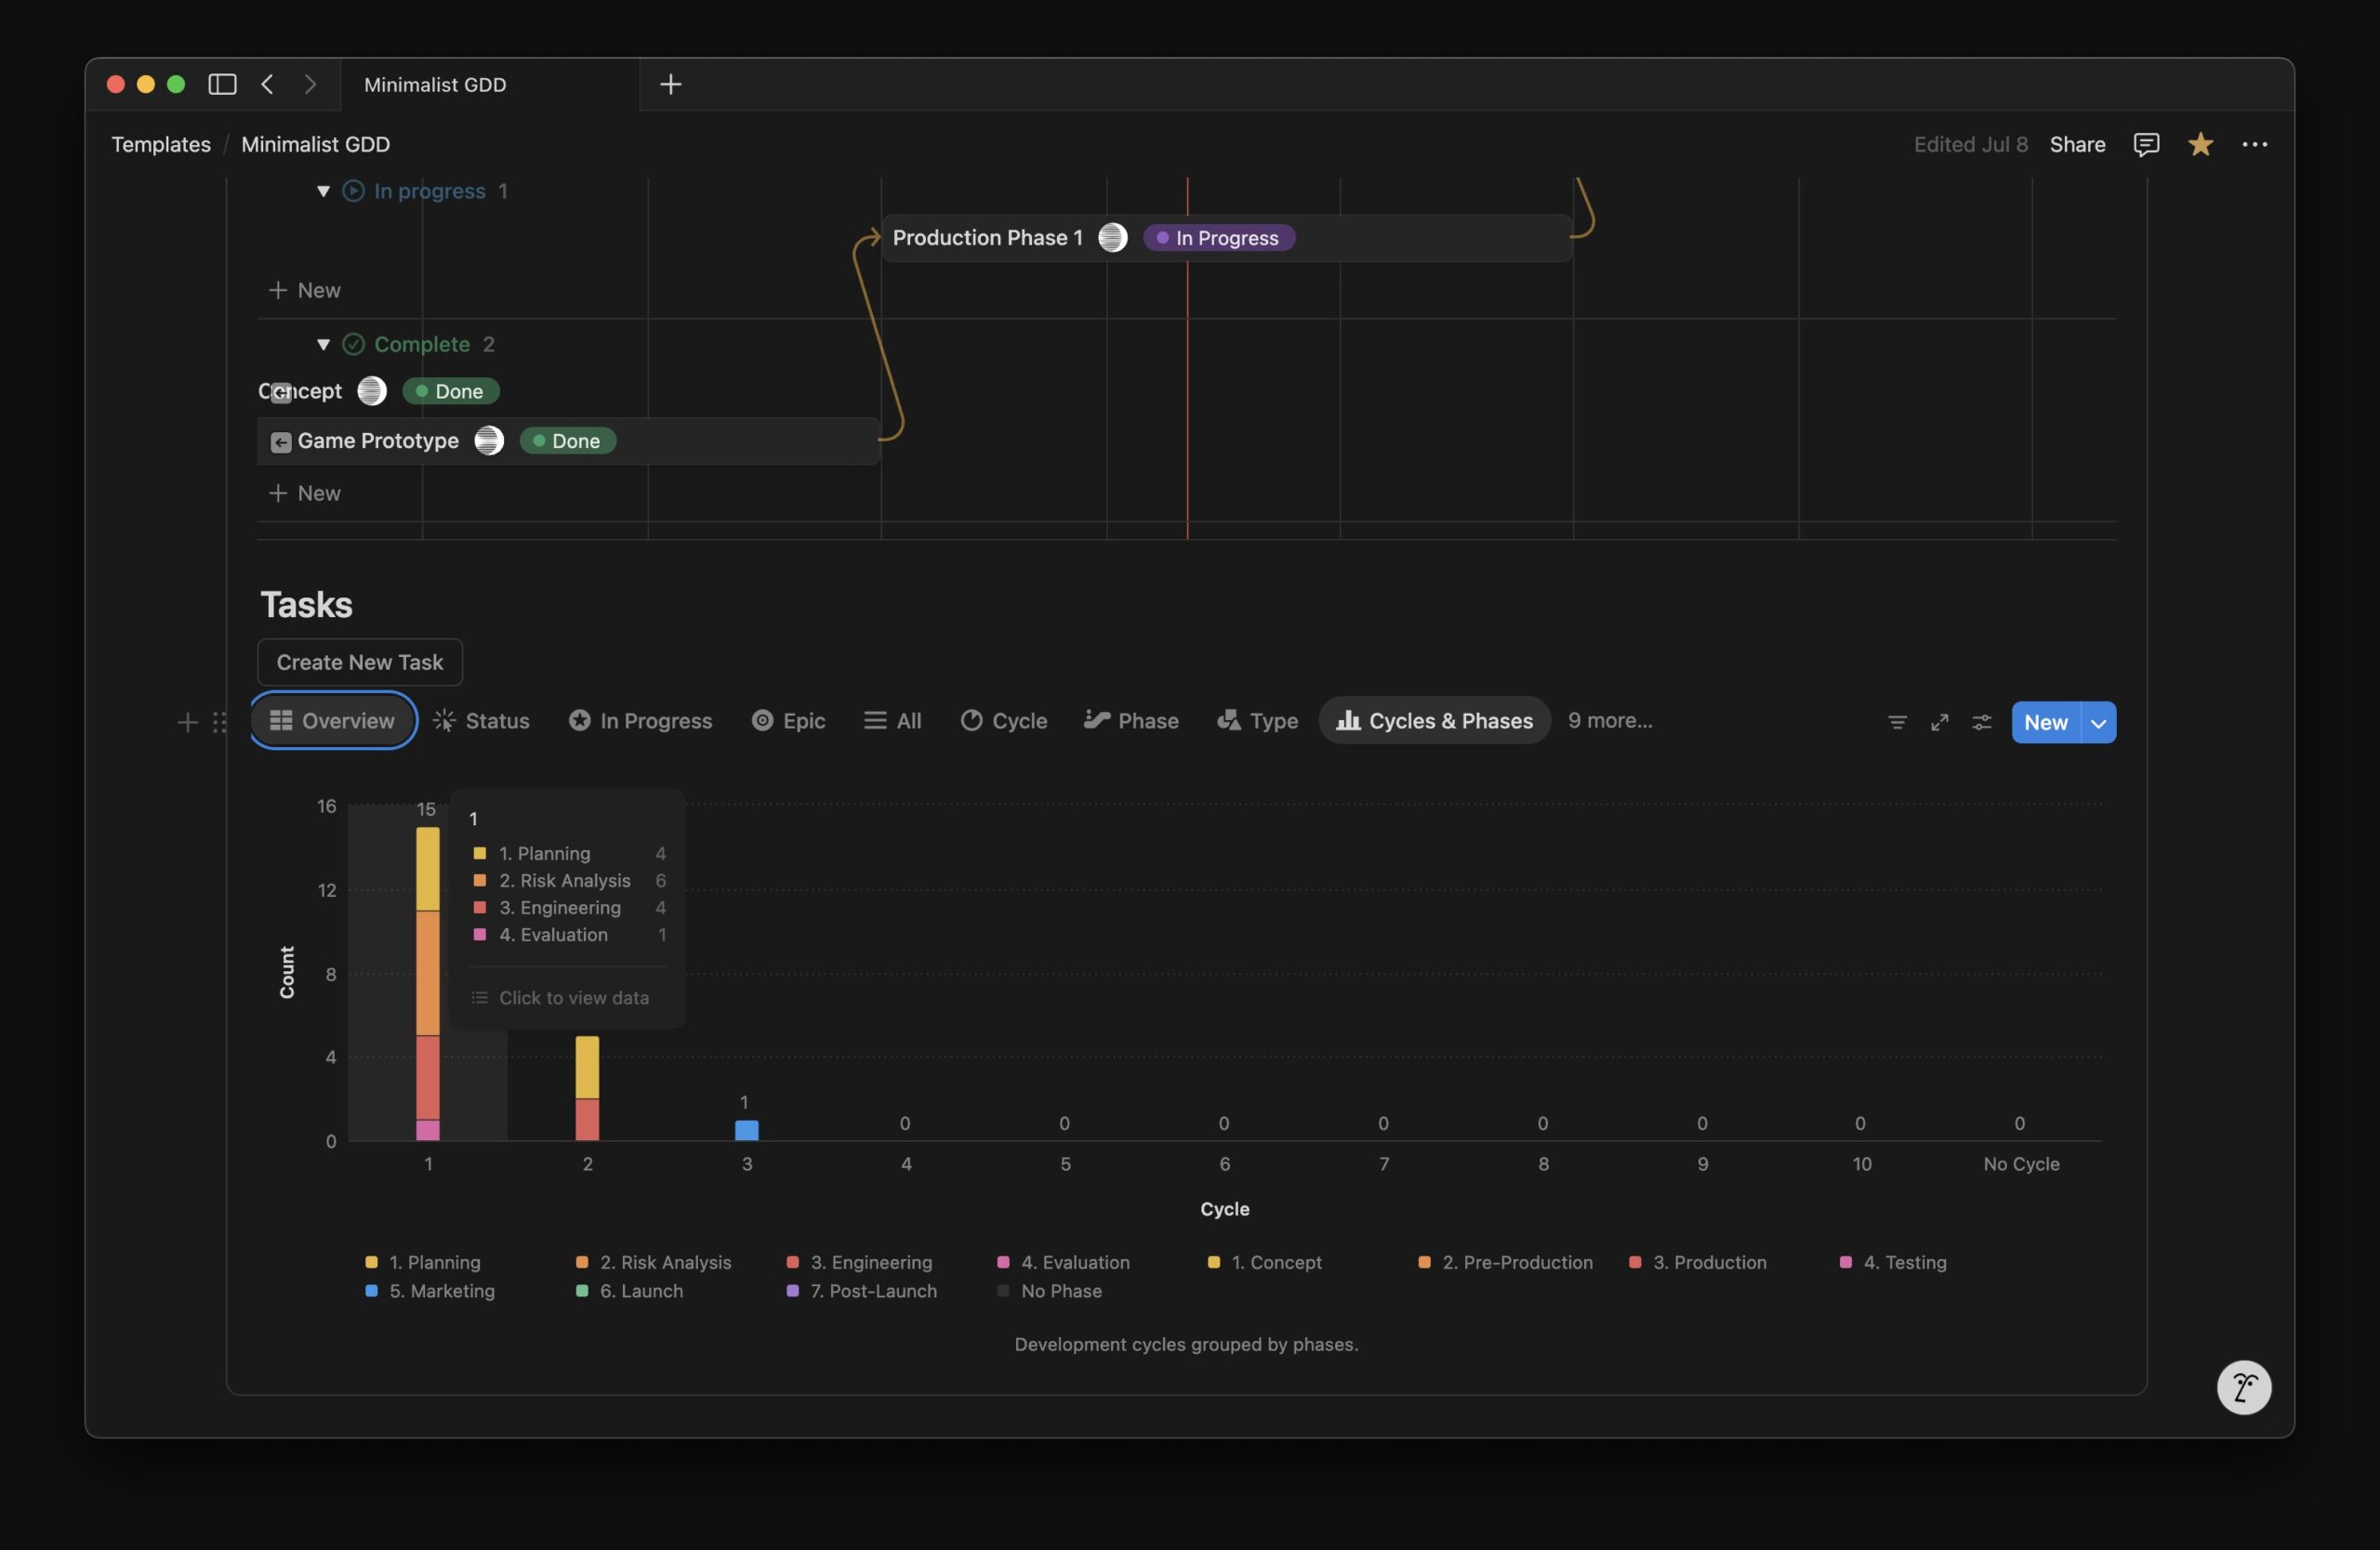Open Templates breadcrumb link

tap(161, 144)
